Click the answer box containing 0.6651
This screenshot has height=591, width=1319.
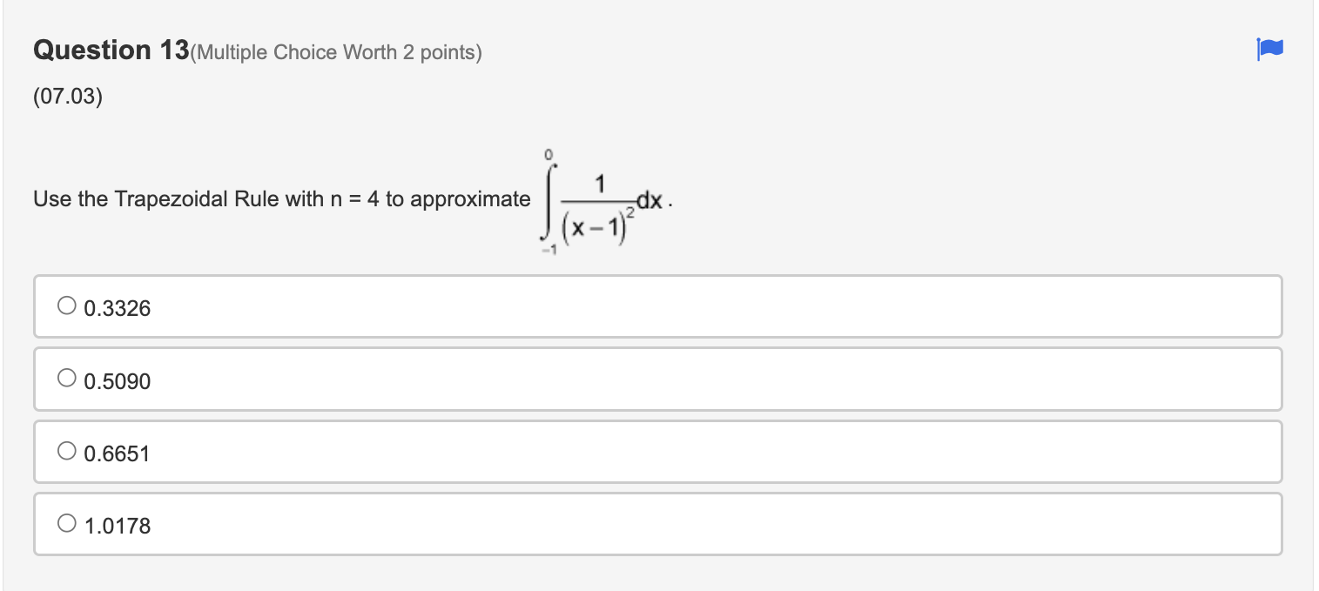coord(348,452)
